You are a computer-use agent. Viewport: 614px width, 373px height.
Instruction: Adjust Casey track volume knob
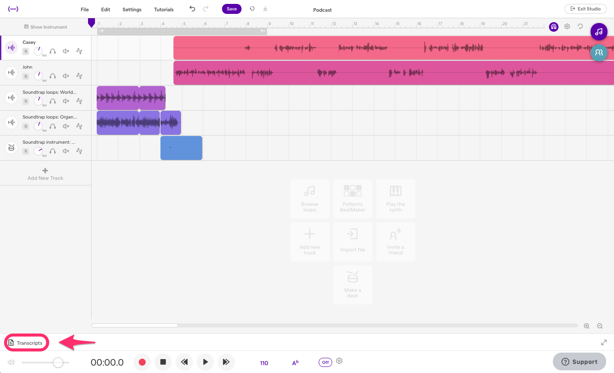tap(39, 51)
